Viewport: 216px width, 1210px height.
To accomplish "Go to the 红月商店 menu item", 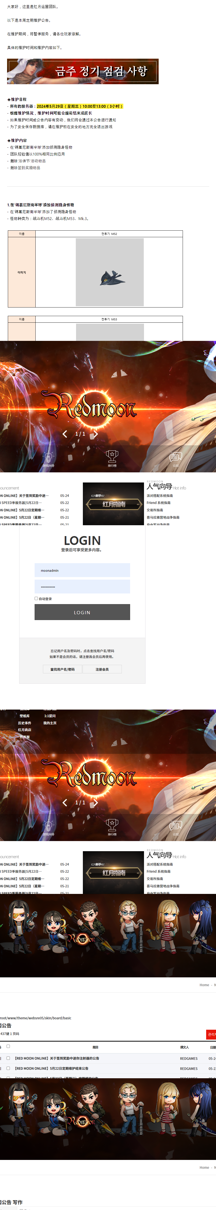I will (x=25, y=730).
